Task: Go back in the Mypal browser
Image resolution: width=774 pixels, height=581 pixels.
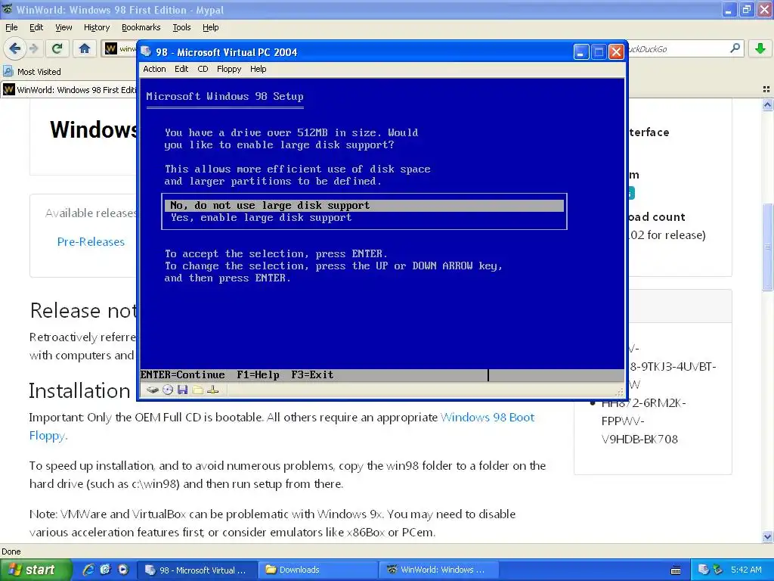Action: pos(15,48)
